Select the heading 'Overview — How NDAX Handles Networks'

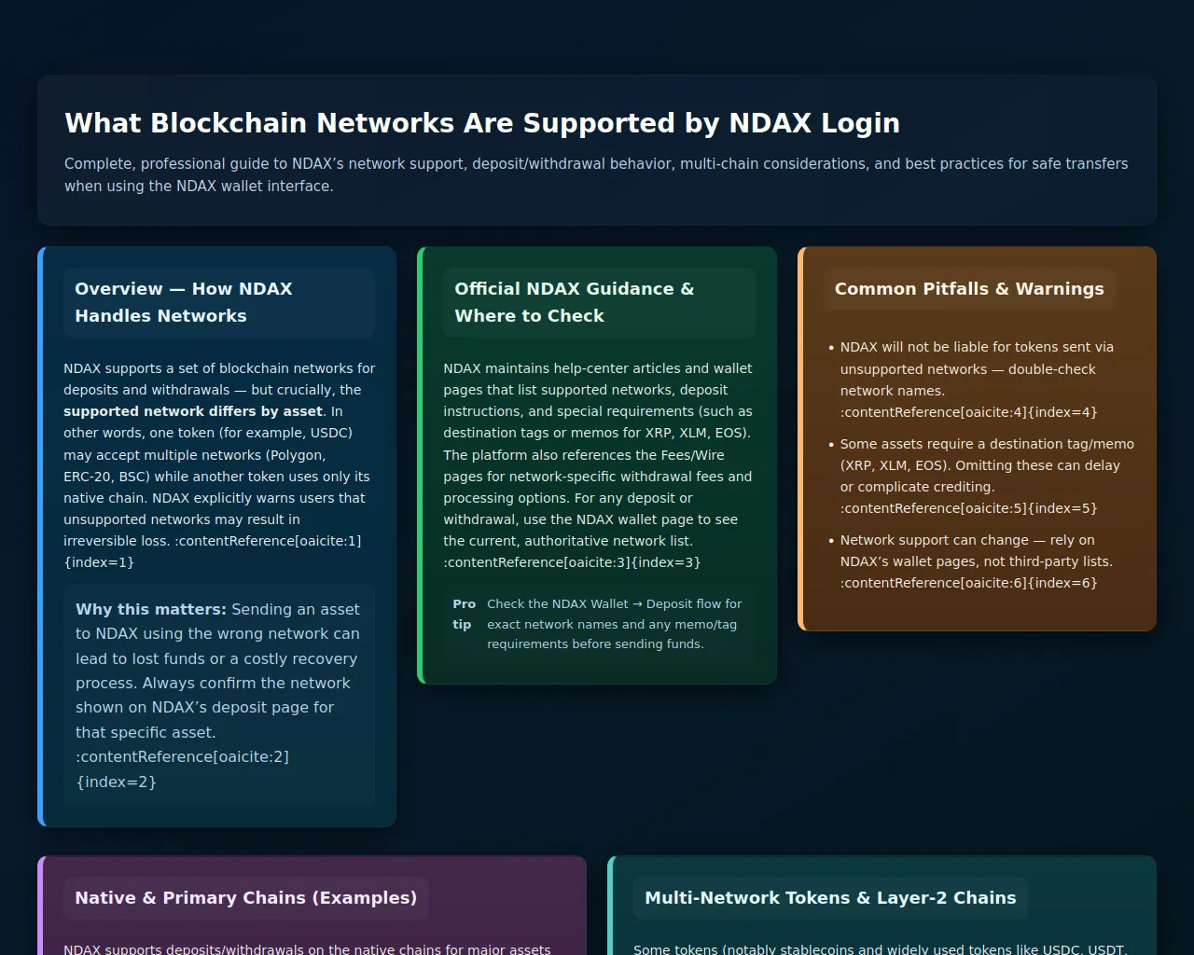point(219,302)
